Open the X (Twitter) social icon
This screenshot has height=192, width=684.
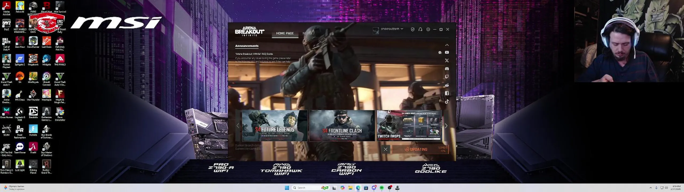tap(447, 61)
